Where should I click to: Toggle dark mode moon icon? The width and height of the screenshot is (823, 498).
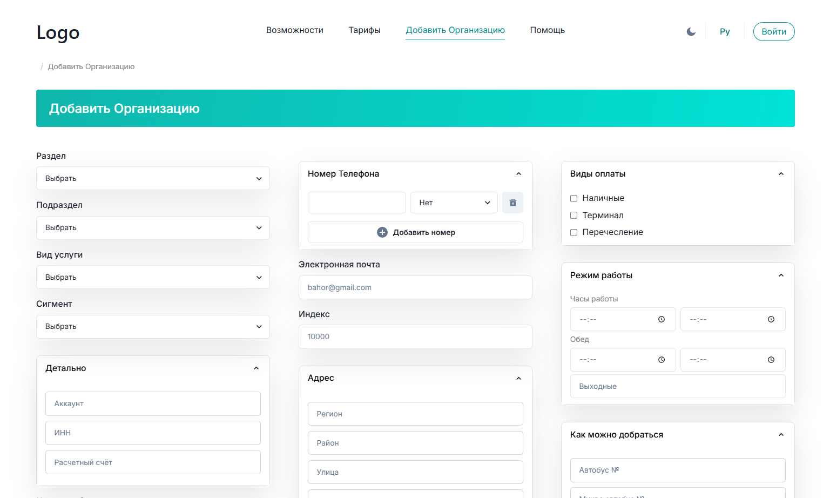pos(691,32)
